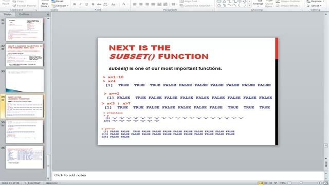Open Font dialog launcher

pyautogui.click(x=128, y=10)
